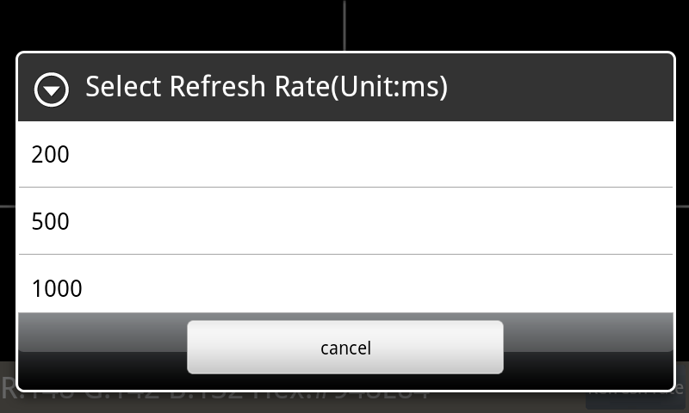689x413 pixels.
Task: Click the number 500 in the list
Action: coord(50,221)
